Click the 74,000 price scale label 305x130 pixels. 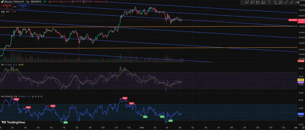(301, 26)
